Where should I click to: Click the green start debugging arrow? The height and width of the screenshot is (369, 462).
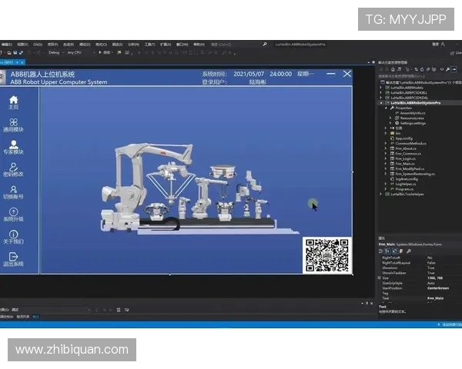point(100,52)
